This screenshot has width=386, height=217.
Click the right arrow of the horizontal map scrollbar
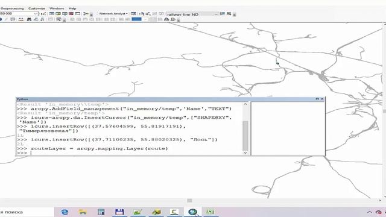click(x=379, y=201)
